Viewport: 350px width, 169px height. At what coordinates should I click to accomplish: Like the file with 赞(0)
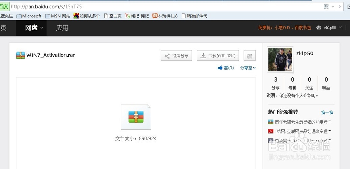(226, 68)
